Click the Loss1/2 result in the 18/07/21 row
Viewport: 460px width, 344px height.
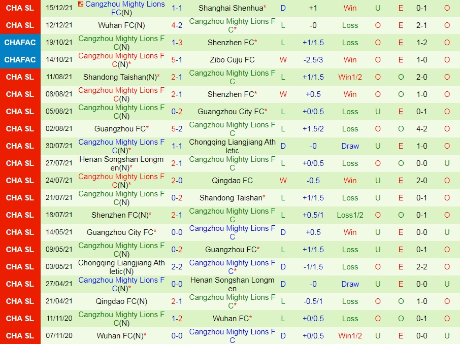click(x=350, y=215)
